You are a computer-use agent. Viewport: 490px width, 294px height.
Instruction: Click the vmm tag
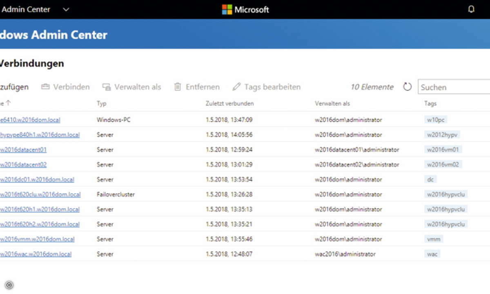(x=434, y=239)
